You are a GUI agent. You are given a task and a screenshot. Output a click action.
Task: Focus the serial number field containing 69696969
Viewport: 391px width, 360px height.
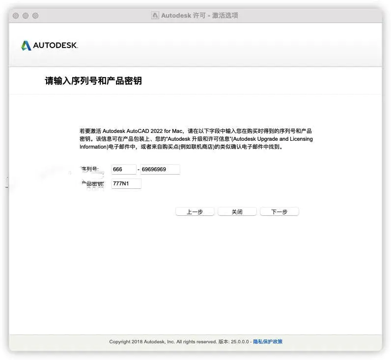click(160, 169)
